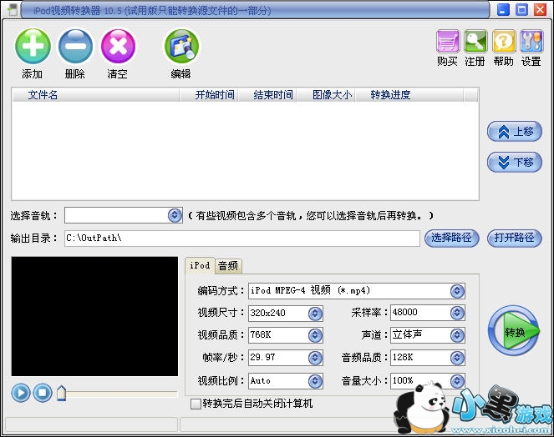This screenshot has height=437, width=554.
Task: Click the blue 删除 remove icon
Action: tap(75, 46)
